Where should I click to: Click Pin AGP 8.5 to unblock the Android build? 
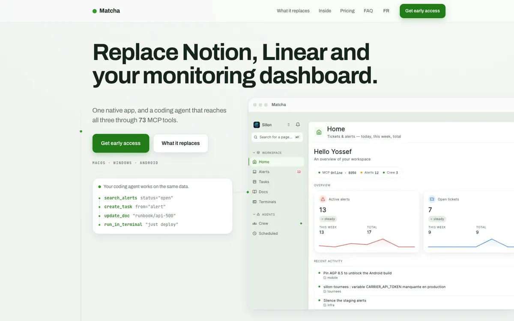click(x=357, y=273)
